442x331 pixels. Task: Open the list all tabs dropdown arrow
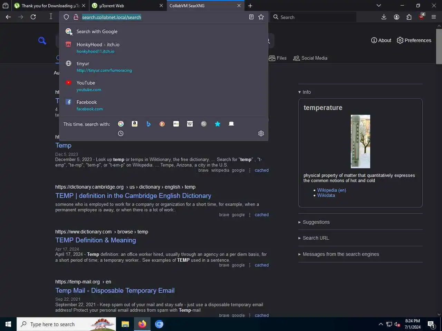[x=379, y=6]
